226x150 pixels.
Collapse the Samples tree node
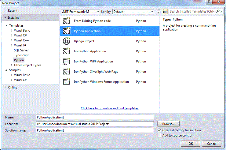click(6, 70)
